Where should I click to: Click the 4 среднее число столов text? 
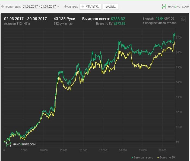coord(160,23)
